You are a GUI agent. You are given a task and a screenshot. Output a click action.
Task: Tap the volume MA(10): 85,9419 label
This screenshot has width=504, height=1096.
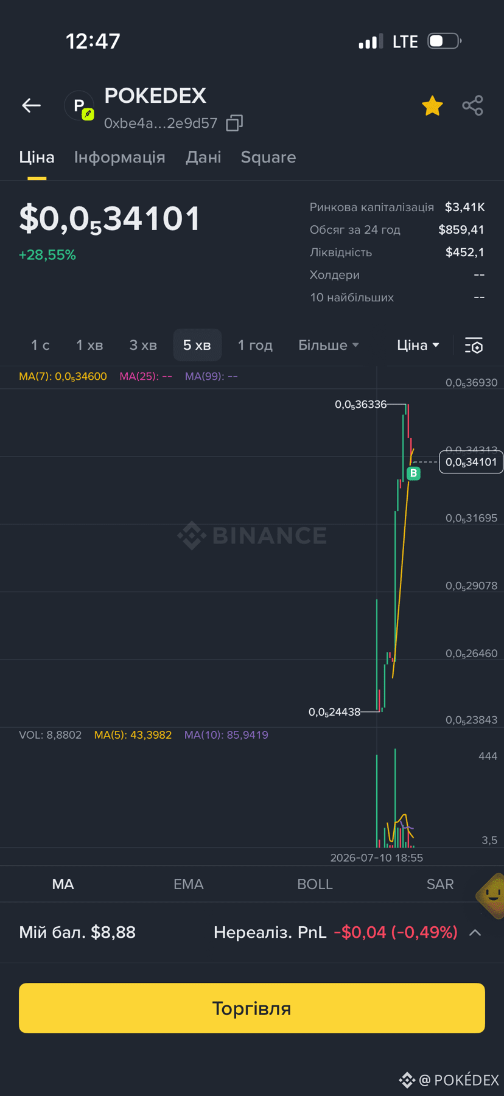click(x=226, y=735)
